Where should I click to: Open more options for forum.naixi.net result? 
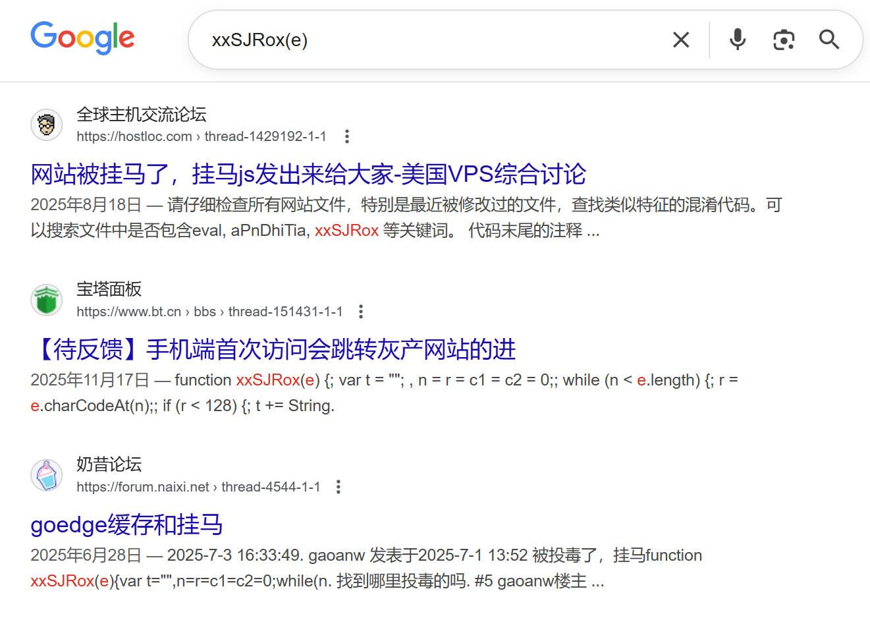(339, 487)
